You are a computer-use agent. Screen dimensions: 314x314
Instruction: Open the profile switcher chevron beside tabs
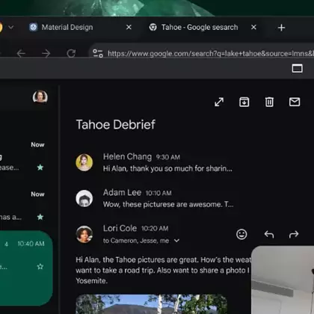point(10,27)
